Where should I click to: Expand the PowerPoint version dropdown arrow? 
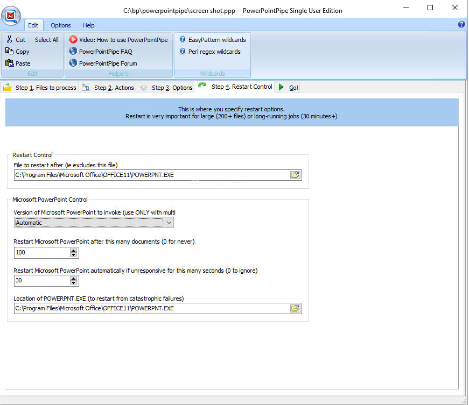pyautogui.click(x=169, y=223)
